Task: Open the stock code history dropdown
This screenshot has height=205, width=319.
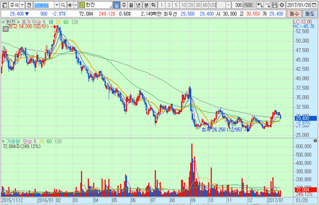Action: (57, 5)
